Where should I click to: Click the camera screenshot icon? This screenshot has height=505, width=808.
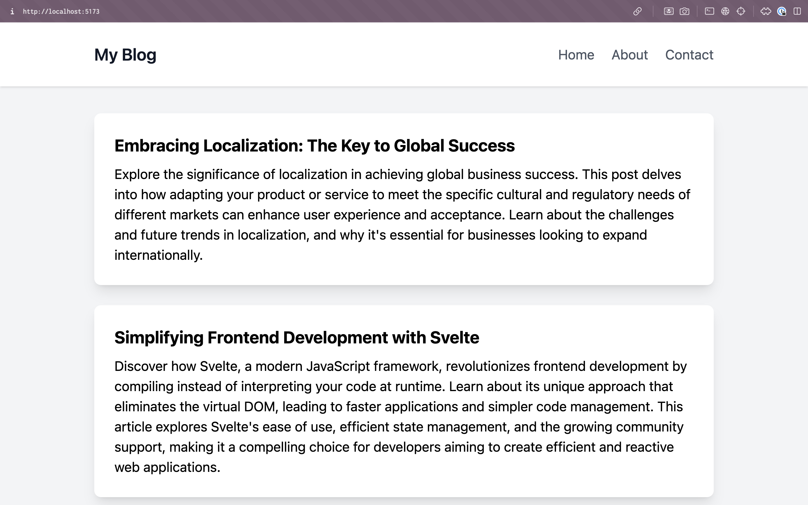(x=685, y=11)
